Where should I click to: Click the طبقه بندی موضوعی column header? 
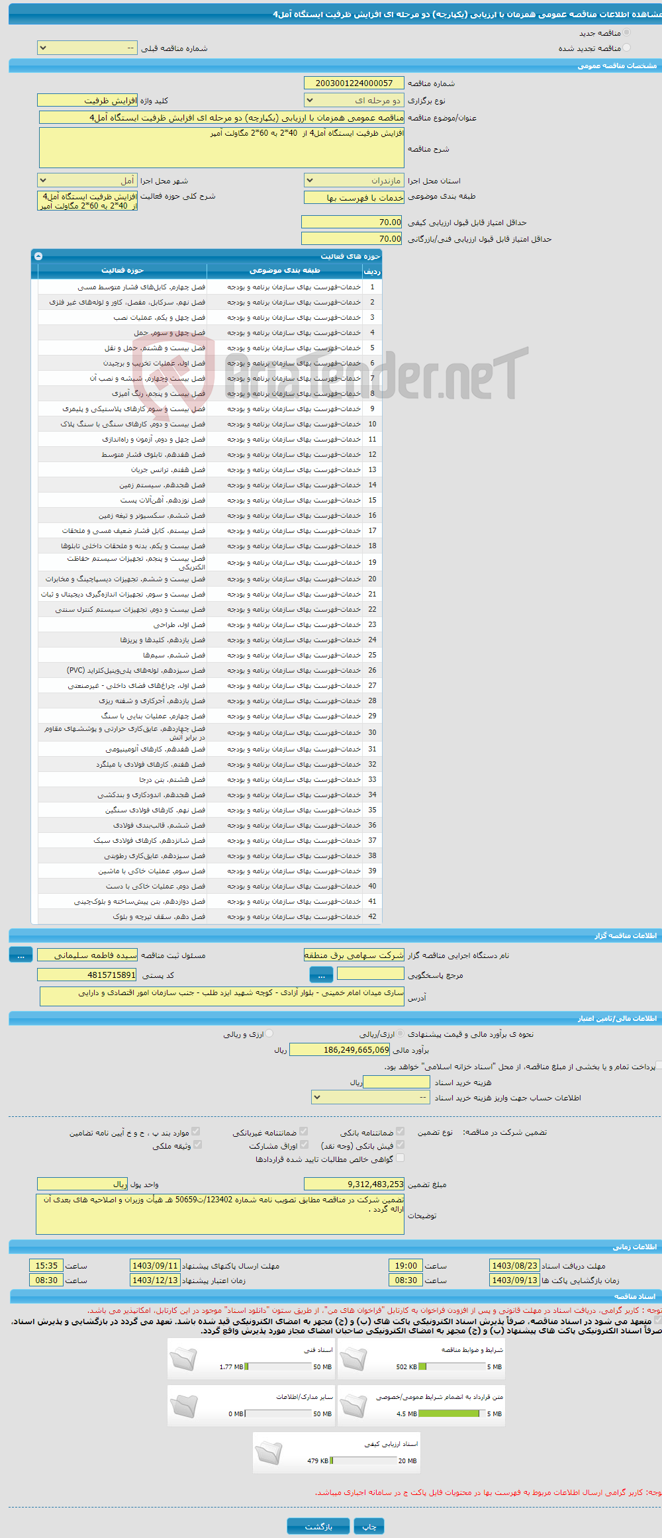285,271
